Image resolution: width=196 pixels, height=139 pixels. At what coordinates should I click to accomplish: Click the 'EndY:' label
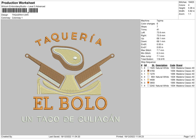[x=144, y=47]
